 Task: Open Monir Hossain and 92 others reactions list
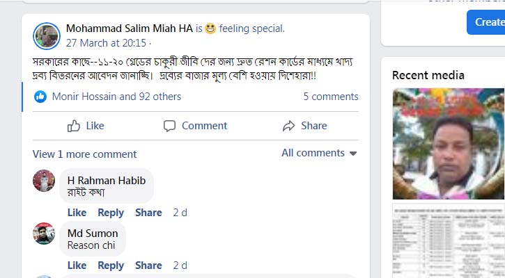tap(116, 97)
